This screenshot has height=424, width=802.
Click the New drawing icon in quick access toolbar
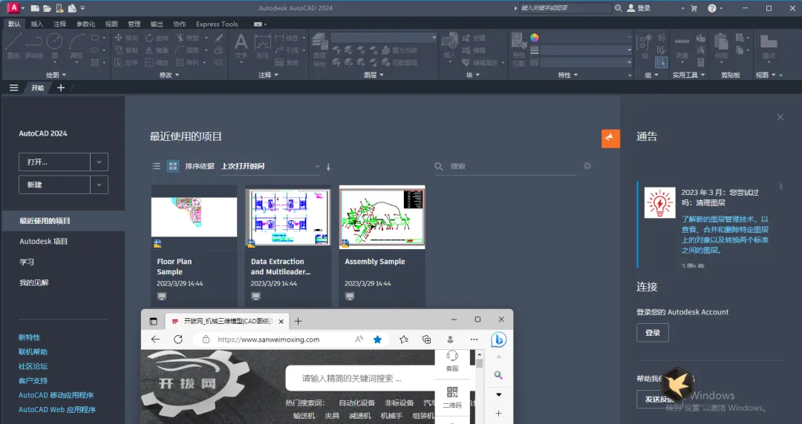35,8
